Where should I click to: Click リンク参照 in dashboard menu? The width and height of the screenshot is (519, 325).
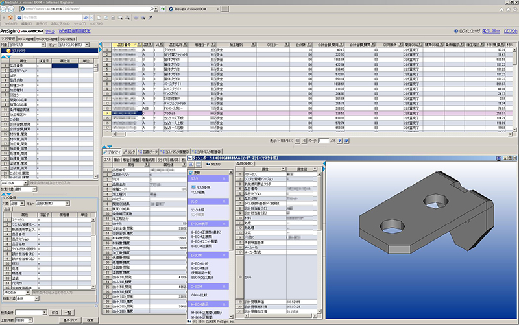198,210
